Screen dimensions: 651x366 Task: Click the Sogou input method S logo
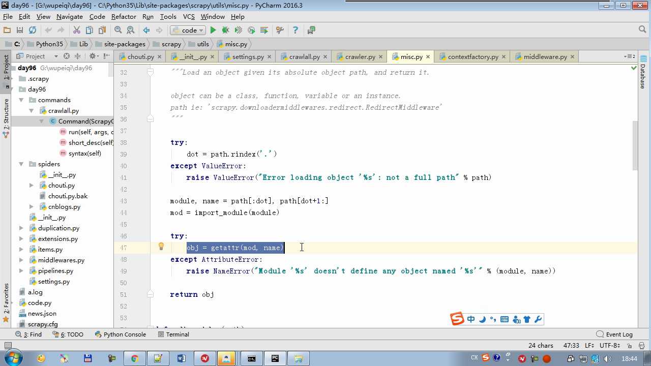pos(457,319)
